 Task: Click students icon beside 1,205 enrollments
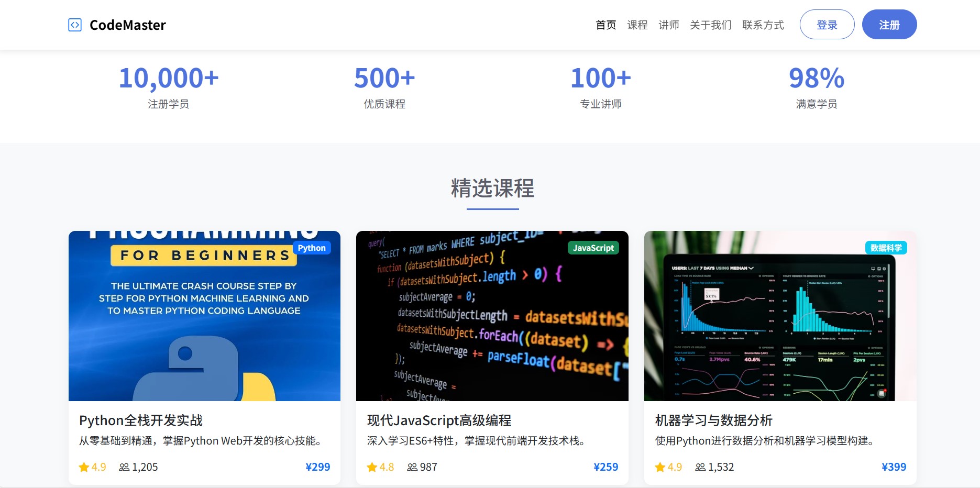point(124,467)
